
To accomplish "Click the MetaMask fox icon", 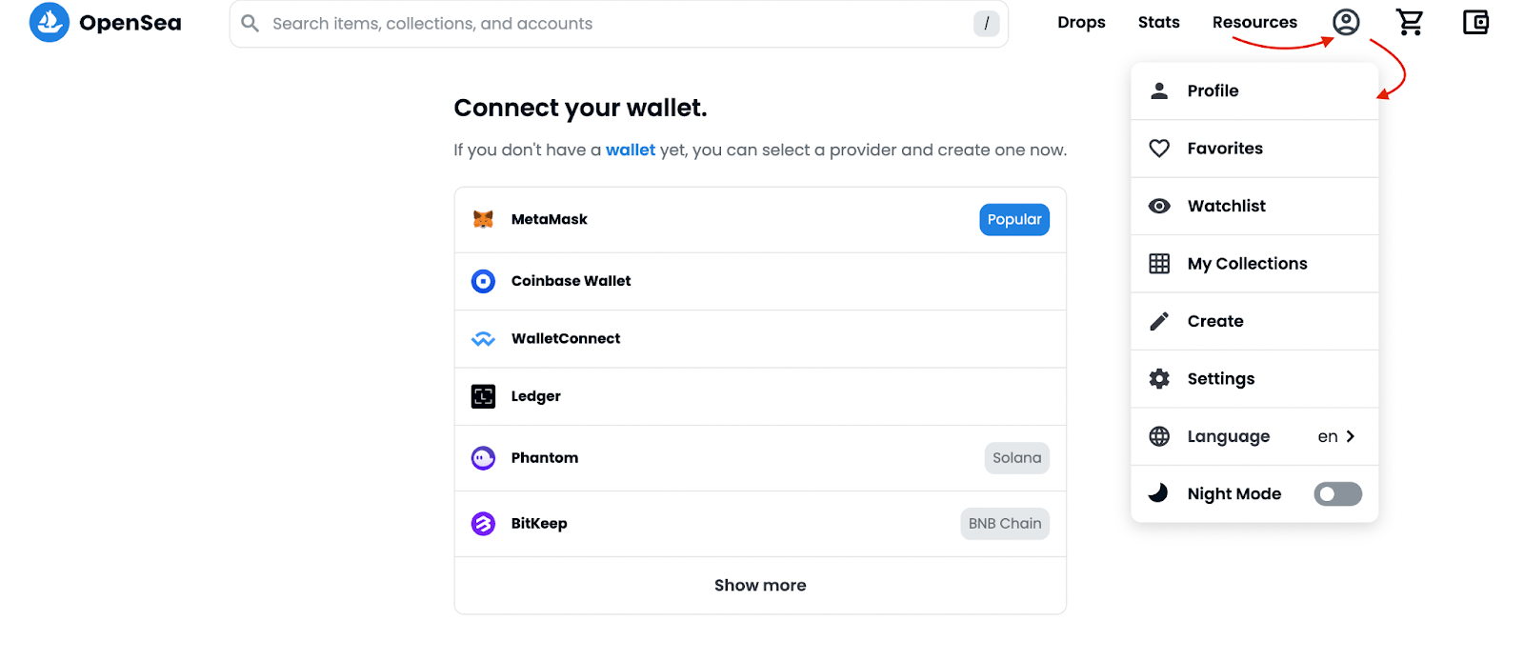I will (483, 219).
